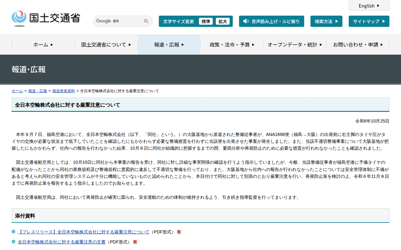Open 国土交通省について navigation menu
This screenshot has width=401, height=250.
click(x=106, y=45)
